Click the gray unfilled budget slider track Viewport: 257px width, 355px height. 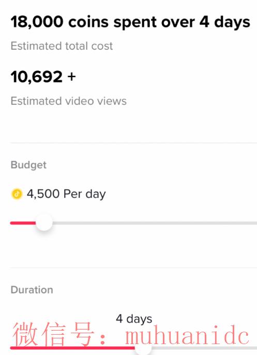(x=155, y=223)
